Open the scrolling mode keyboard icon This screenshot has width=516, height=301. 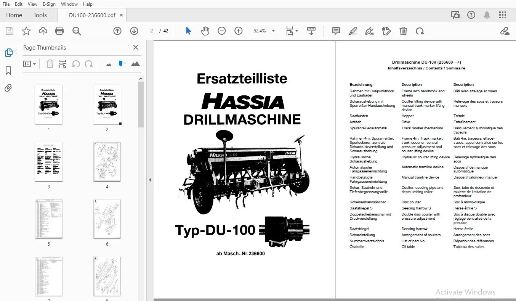311,31
